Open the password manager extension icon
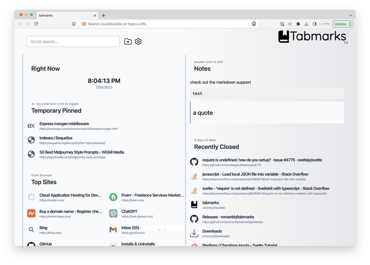Image resolution: width=370 pixels, height=265 pixels. click(x=282, y=24)
